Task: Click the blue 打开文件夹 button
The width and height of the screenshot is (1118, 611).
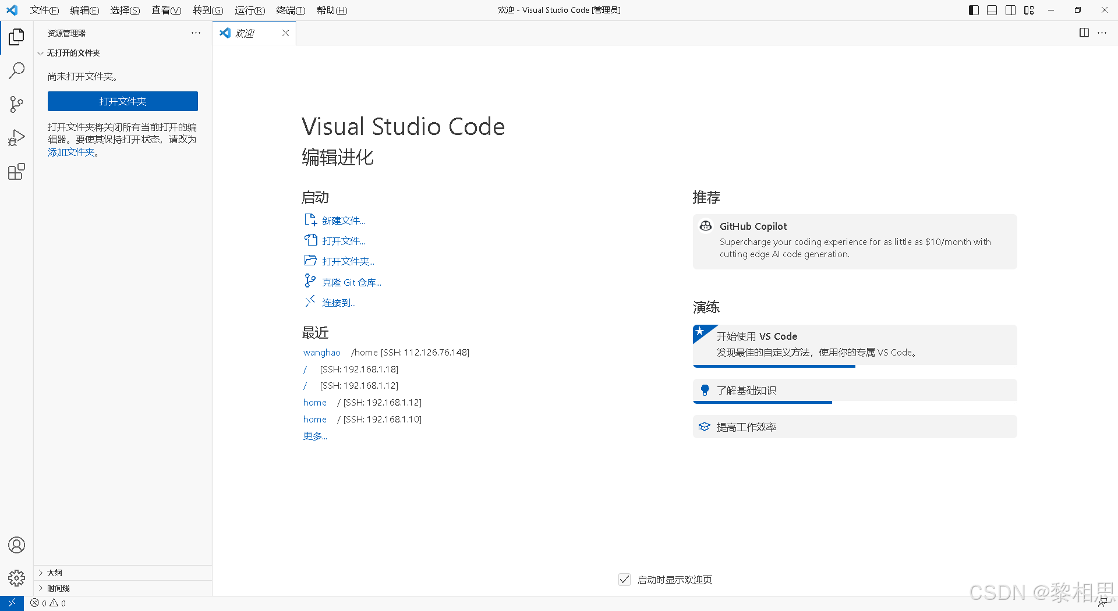Action: 123,101
